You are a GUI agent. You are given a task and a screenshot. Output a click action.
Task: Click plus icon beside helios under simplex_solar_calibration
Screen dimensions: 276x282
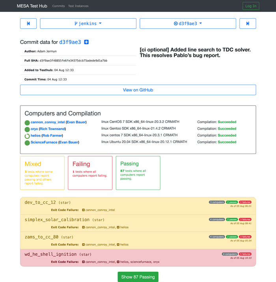(118, 227)
